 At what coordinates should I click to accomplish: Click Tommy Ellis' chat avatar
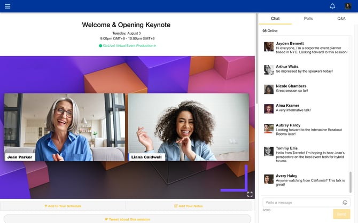pos(269,152)
